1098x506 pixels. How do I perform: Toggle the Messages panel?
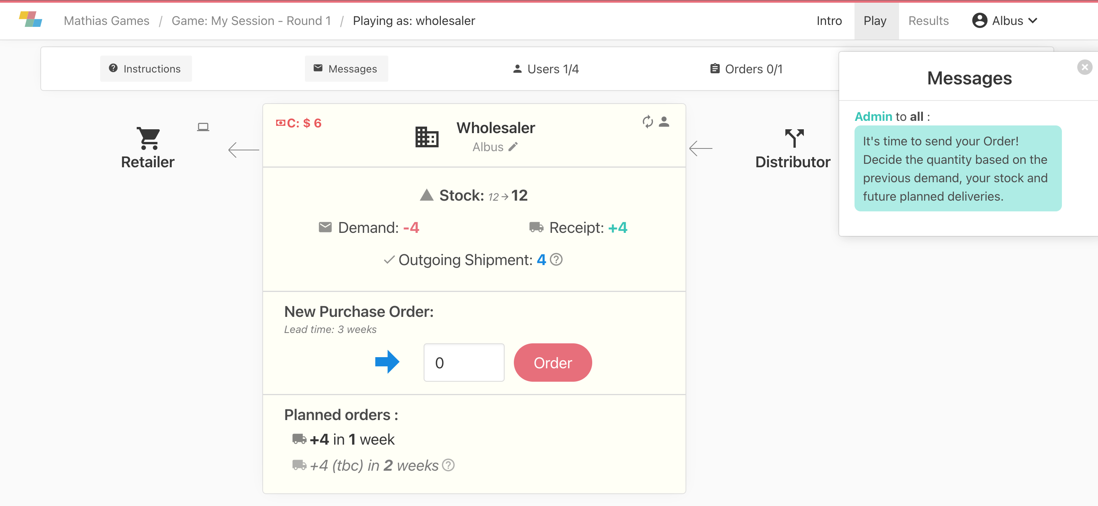pos(346,69)
